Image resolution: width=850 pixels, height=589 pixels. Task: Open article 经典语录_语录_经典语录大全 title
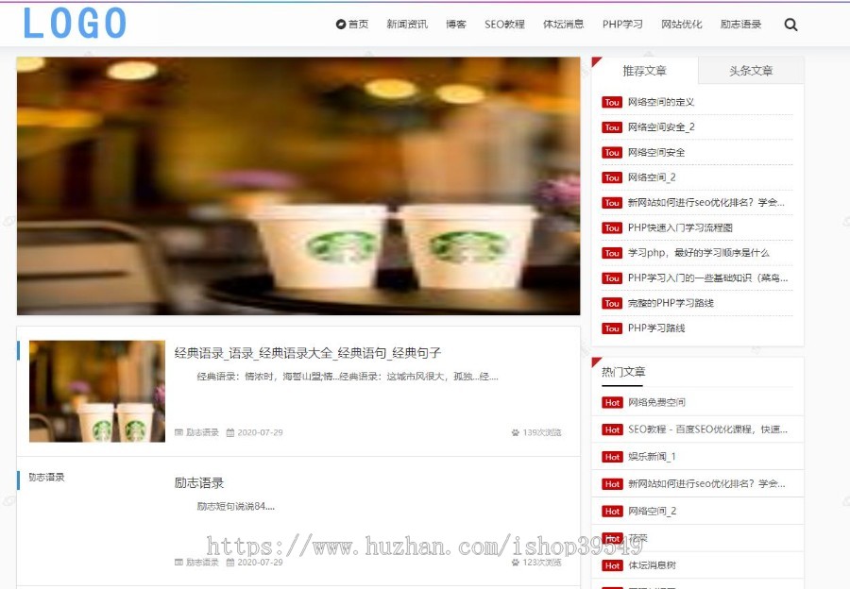[x=307, y=353]
